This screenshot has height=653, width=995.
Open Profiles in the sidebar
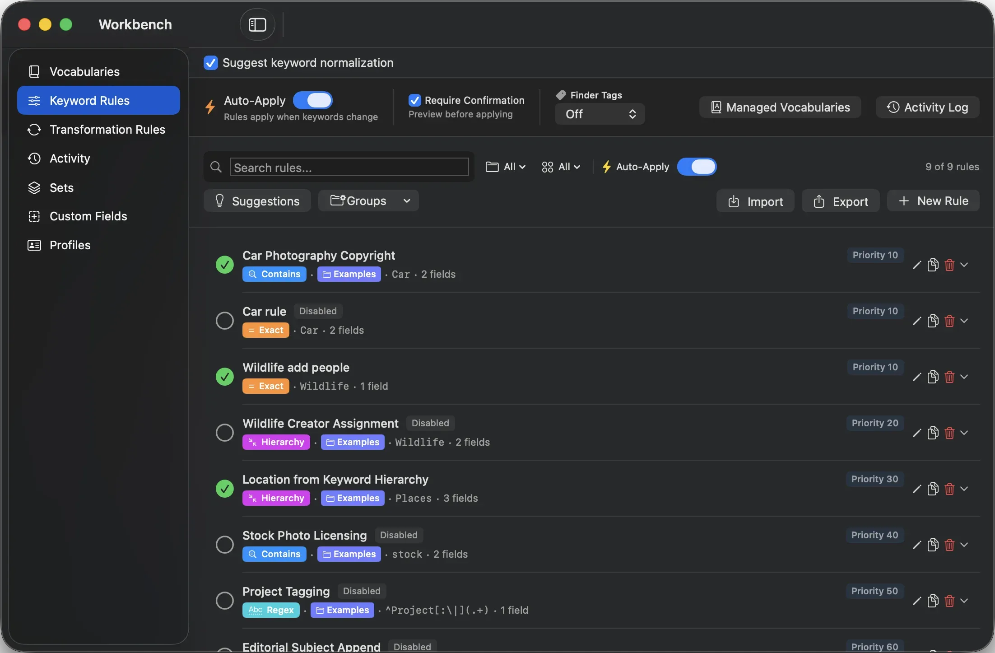point(98,245)
